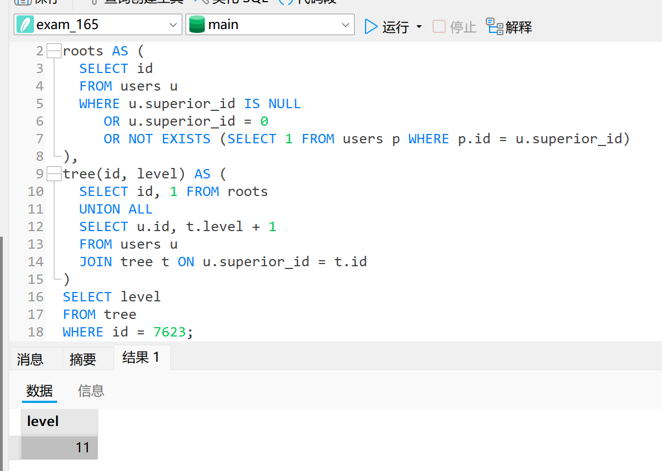This screenshot has height=471, width=662.
Task: Collapse the roots CTE code block
Action: (54, 52)
